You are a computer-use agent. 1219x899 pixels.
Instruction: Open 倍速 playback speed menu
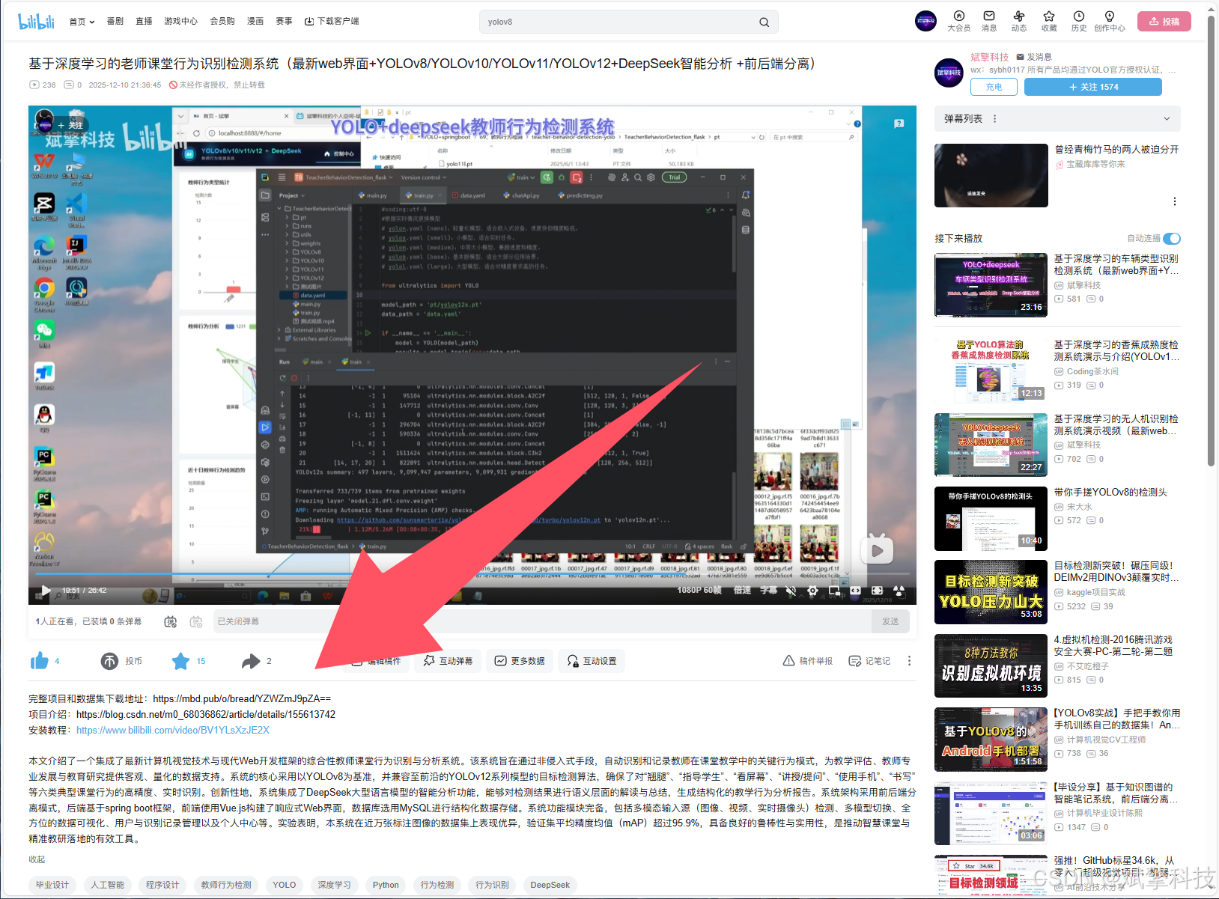click(742, 591)
